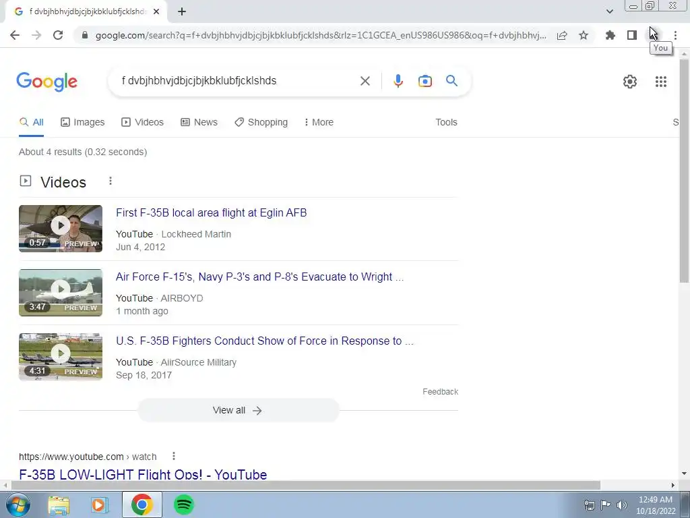690x518 pixels.
Task: Expand the tab search dropdown arrow
Action: coord(609,11)
